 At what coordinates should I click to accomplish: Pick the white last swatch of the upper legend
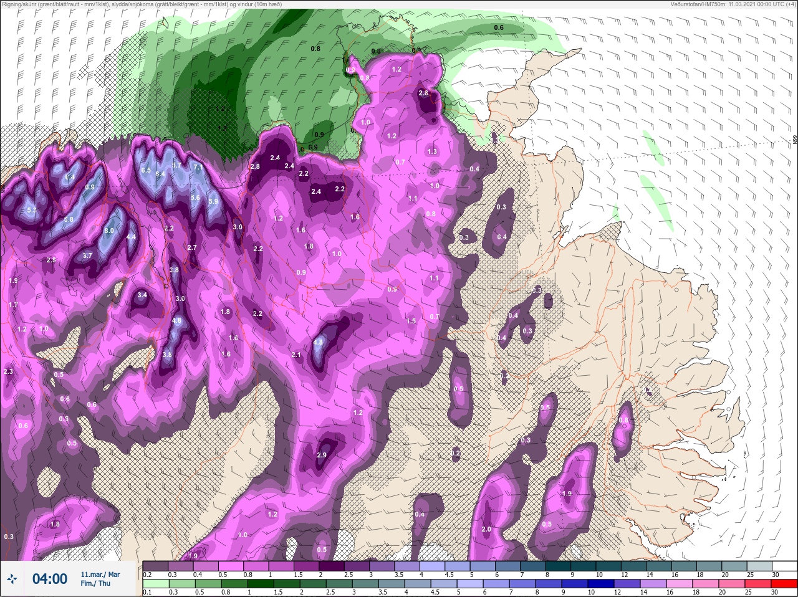coord(785,566)
